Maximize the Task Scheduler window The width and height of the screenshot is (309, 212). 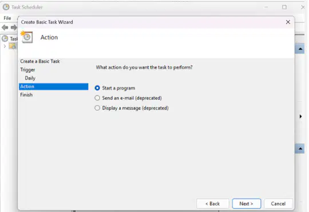pos(284,7)
